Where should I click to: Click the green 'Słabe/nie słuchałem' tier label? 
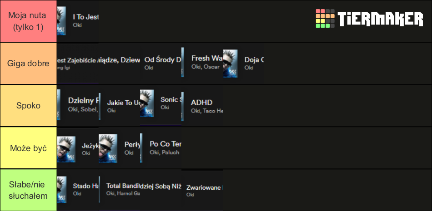coord(28,191)
